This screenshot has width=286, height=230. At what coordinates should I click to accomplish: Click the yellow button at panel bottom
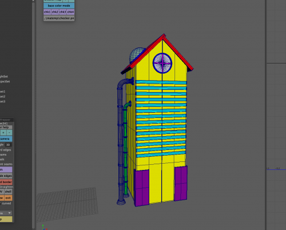tap(6, 219)
